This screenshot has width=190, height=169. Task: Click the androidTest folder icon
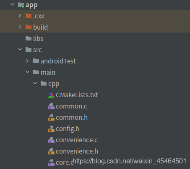pos(36,61)
